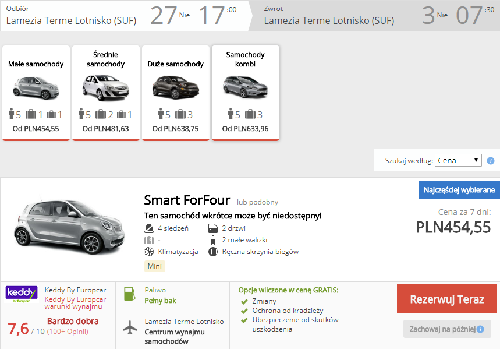The image size is (500, 349).
Task: Open the 100+ Opinii reviews link
Action: point(68,332)
